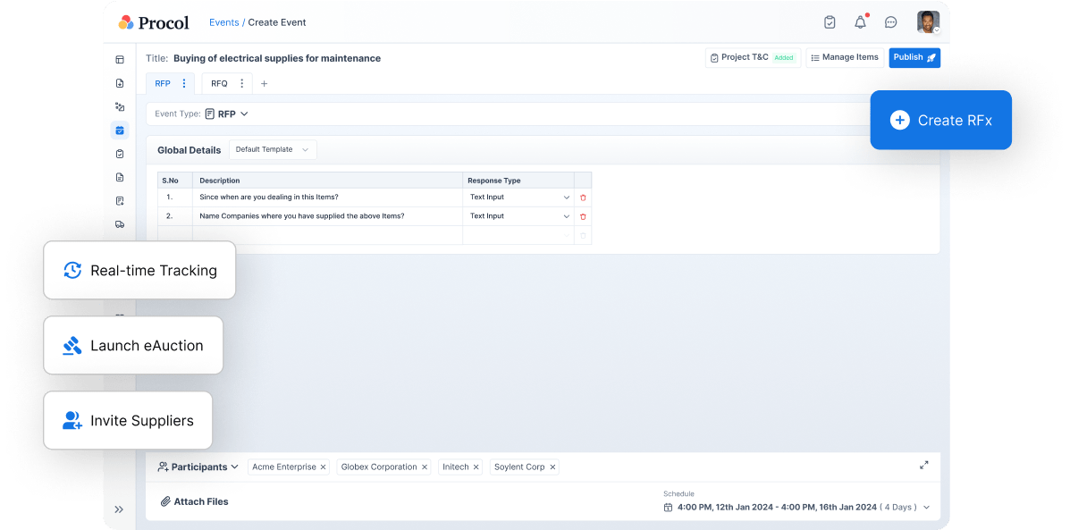The image size is (1070, 530).
Task: Open notifications via the bell icon
Action: [860, 22]
